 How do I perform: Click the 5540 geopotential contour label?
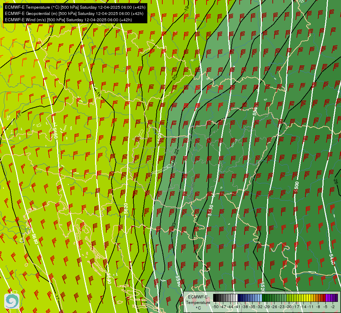click(255, 111)
